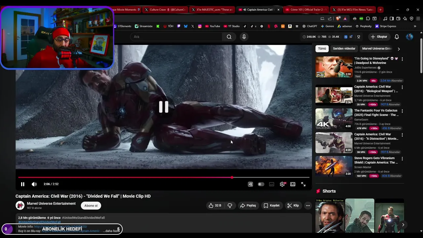Start voice search with the microphone icon
The image size is (423, 238).
pos(244,37)
